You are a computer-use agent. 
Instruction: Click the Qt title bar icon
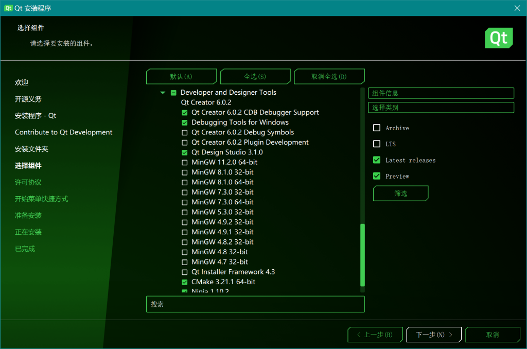[8, 8]
